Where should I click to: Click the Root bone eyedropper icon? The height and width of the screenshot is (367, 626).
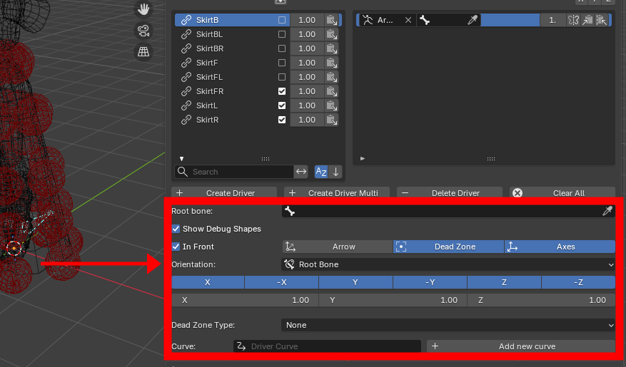[x=607, y=211]
